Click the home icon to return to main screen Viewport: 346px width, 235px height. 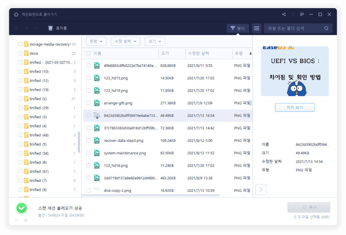[x=16, y=14]
